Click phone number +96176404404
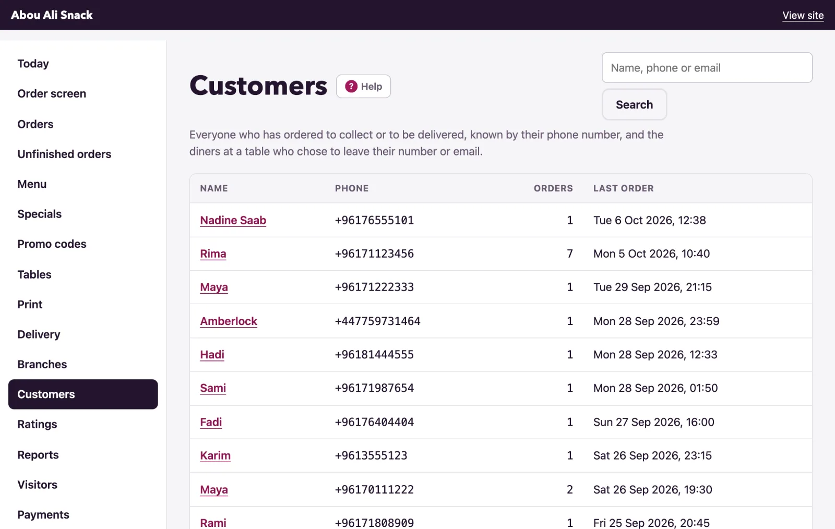The height and width of the screenshot is (529, 835). point(374,422)
